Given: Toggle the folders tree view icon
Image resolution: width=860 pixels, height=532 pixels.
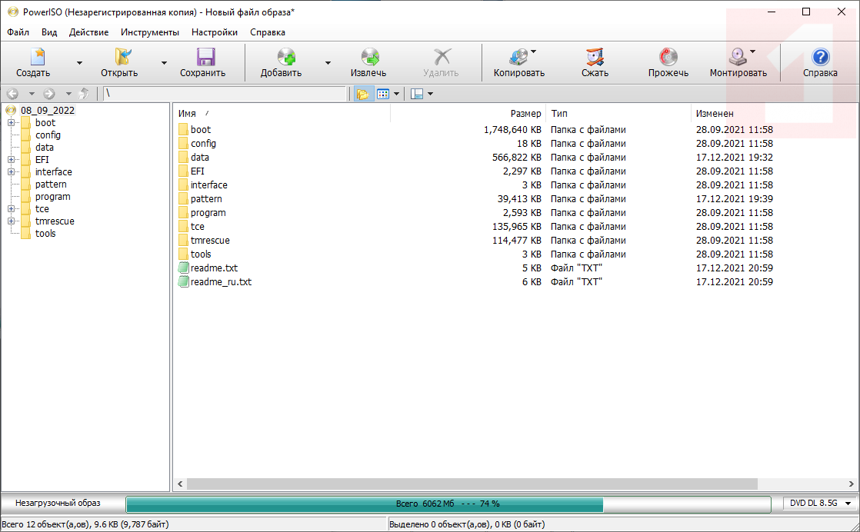Looking at the screenshot, I should coord(362,94).
